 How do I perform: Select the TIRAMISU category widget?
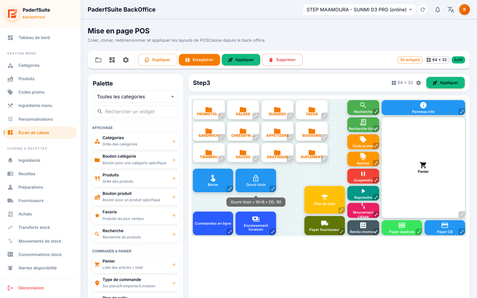click(x=209, y=153)
